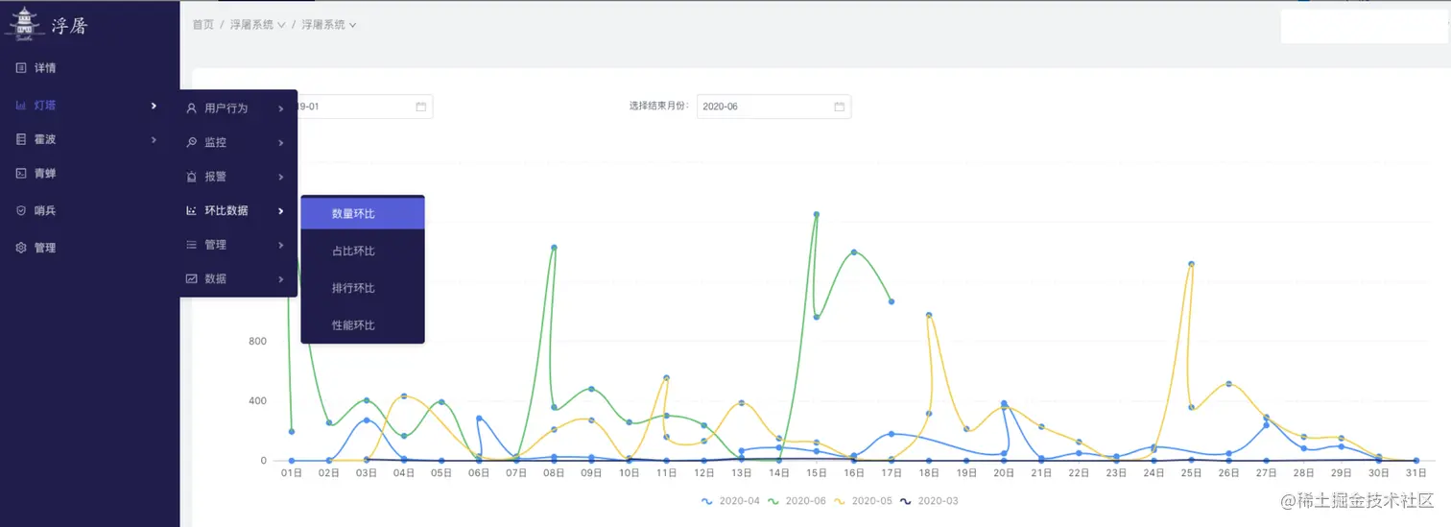The image size is (1451, 527).
Task: Select the 占比环比 menu item
Action: 353,252
